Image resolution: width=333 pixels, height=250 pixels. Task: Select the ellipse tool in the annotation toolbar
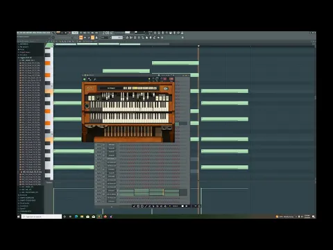click(x=142, y=206)
